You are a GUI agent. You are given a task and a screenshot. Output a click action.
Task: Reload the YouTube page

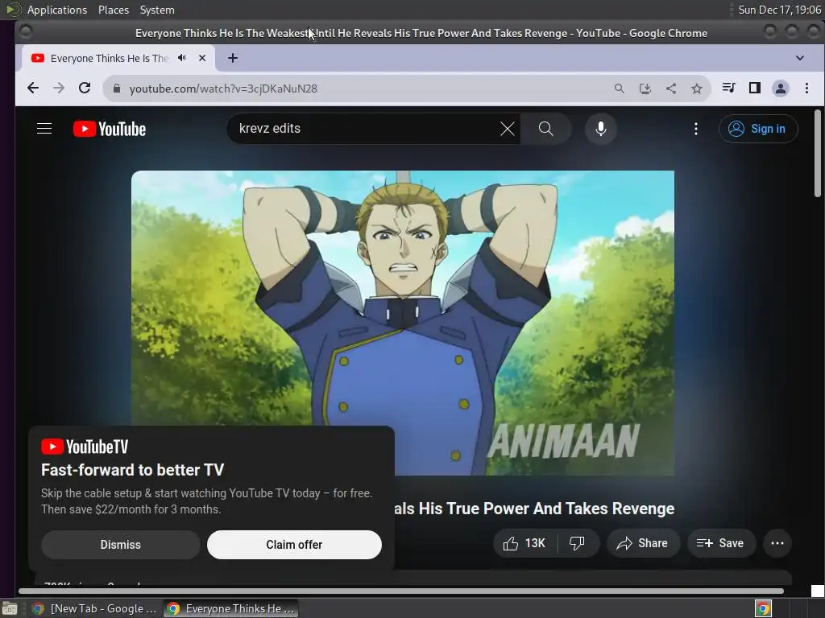click(85, 89)
